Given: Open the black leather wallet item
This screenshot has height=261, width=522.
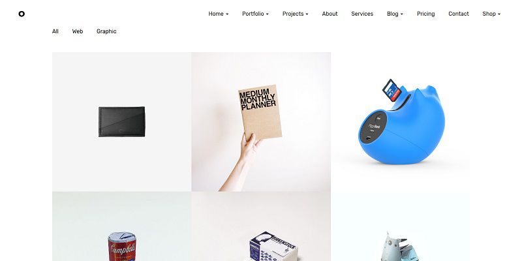Looking at the screenshot, I should [121, 122].
